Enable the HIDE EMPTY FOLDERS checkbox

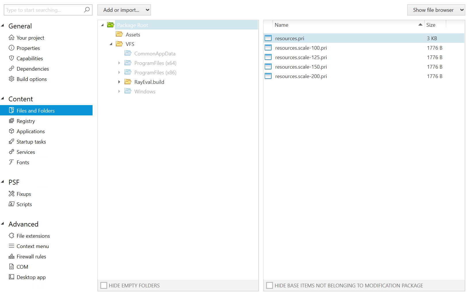click(104, 285)
